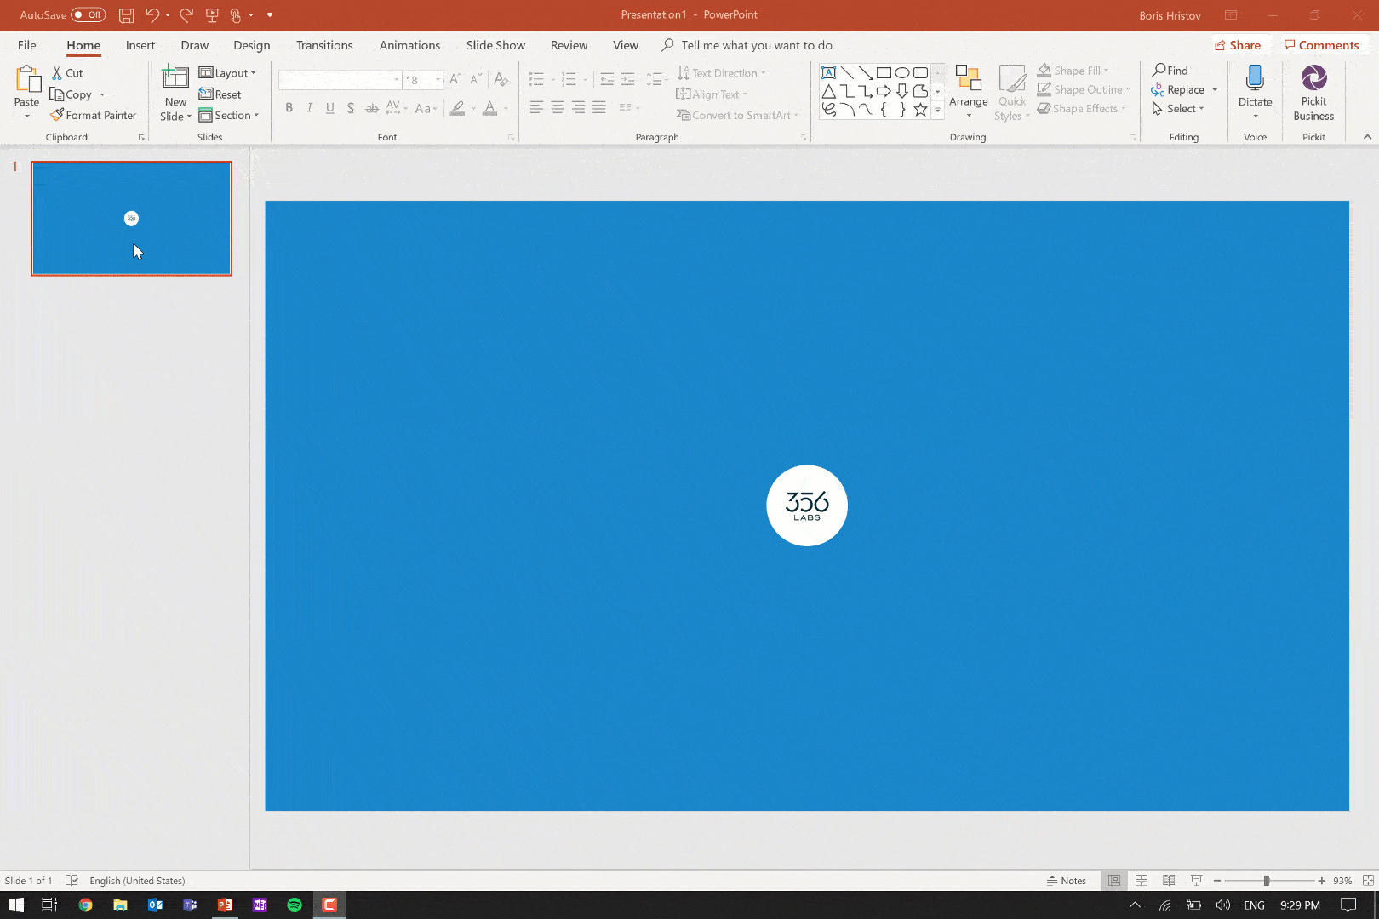This screenshot has height=919, width=1379.
Task: Open the File menu tab
Action: coord(27,45)
